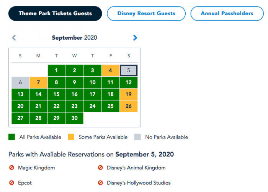Select the Theme Park Tickets Guests tab
This screenshot has height=192, width=268.
pos(55,13)
